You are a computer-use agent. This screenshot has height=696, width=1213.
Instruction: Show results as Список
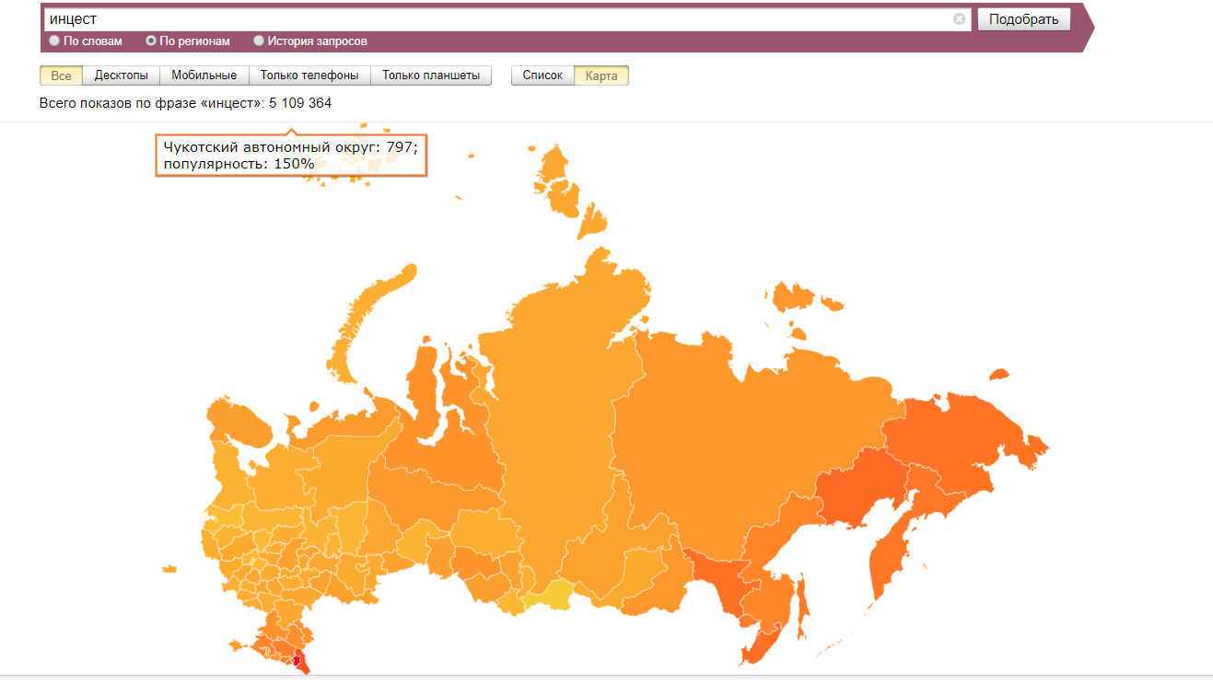coord(542,75)
